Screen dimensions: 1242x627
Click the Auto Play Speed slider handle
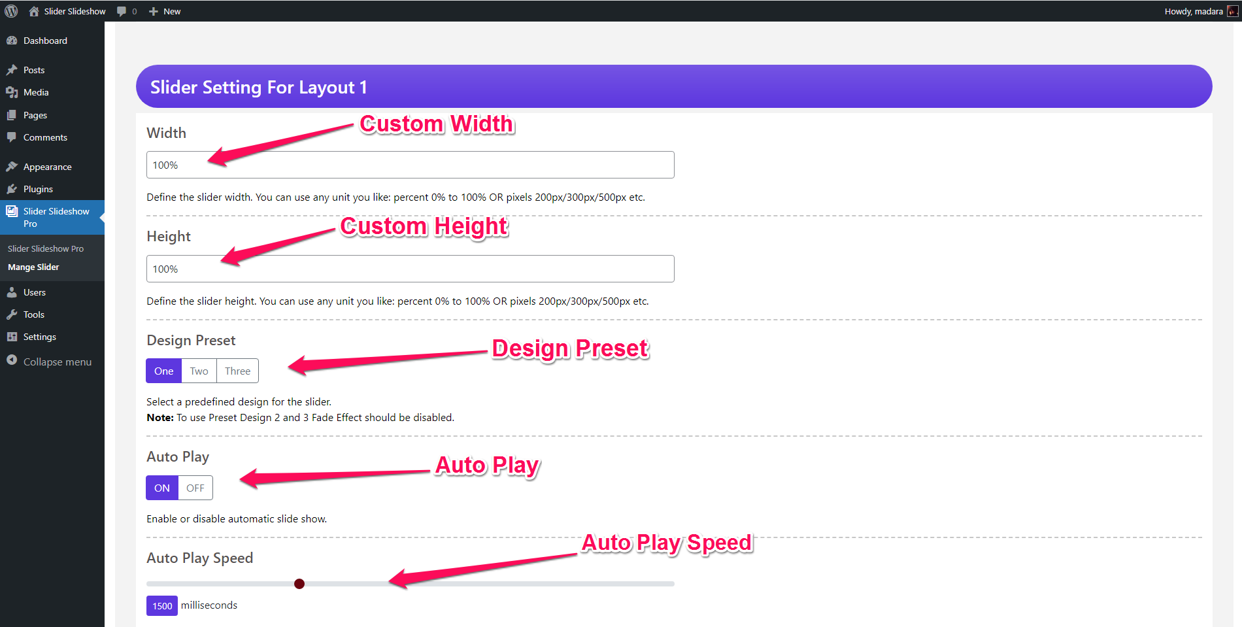pos(299,584)
